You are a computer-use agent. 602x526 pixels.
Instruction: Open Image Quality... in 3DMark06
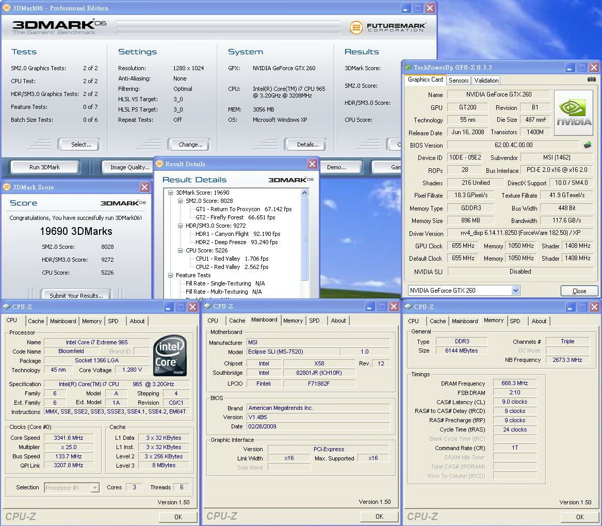[x=128, y=167]
